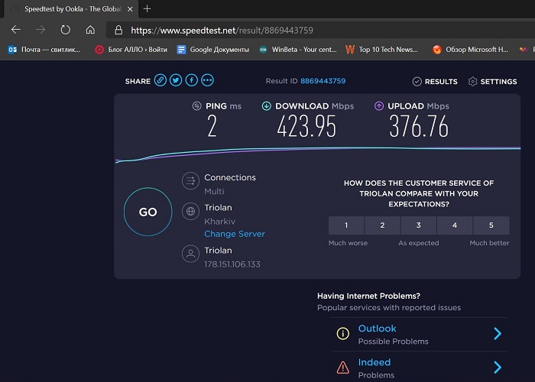Click the browser address bar URL
This screenshot has width=535, height=382.
pos(222,31)
